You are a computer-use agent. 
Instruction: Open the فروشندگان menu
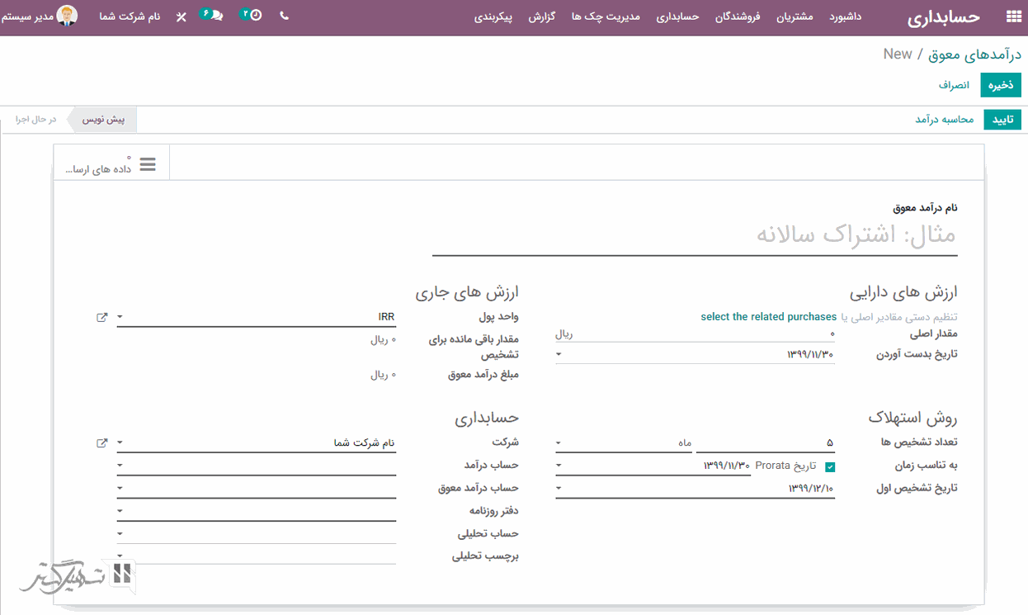pos(738,16)
